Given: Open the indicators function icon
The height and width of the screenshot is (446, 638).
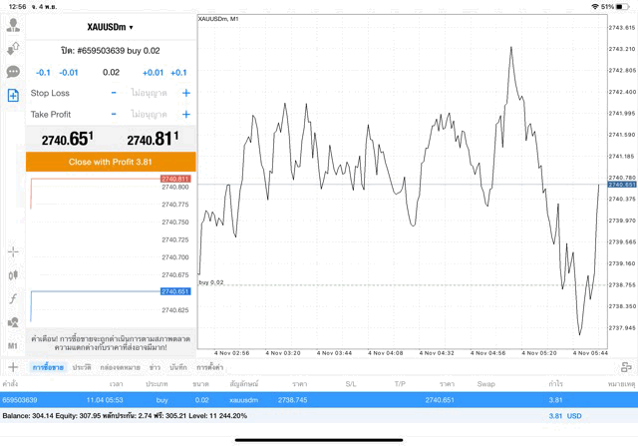Looking at the screenshot, I should click(13, 298).
